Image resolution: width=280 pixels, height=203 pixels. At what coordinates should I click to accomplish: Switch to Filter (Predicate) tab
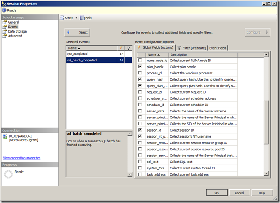(192, 48)
